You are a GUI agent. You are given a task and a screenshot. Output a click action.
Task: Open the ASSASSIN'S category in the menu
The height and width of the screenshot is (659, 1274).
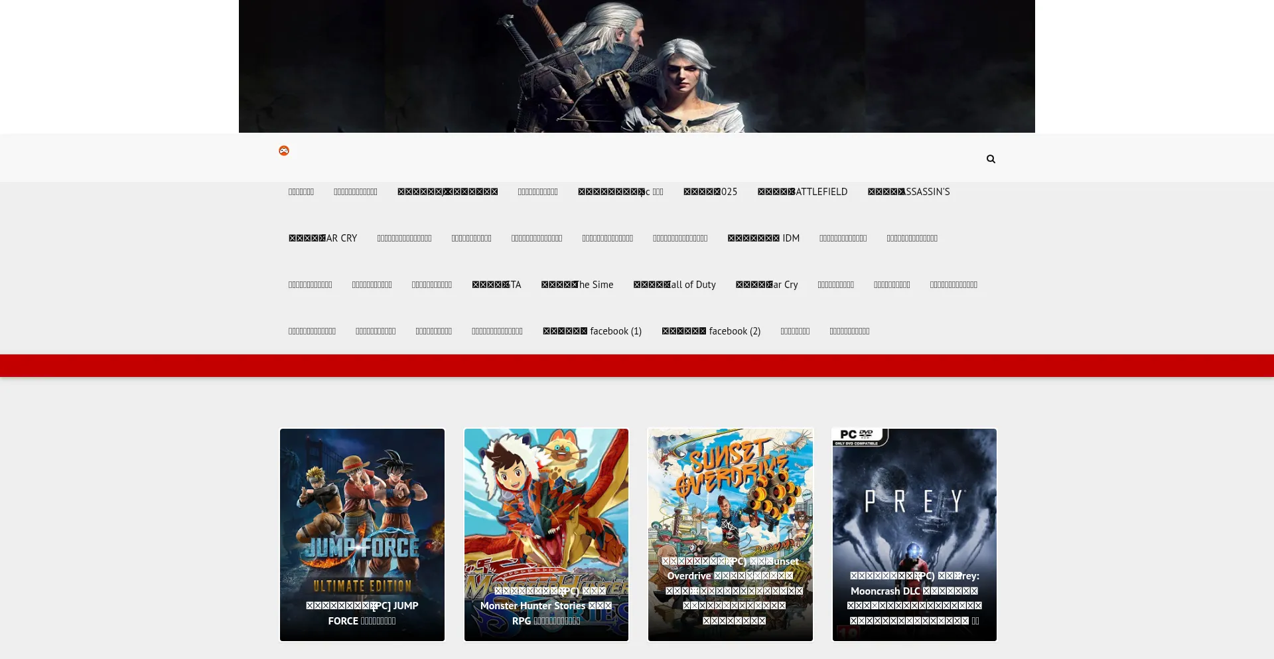pos(908,192)
